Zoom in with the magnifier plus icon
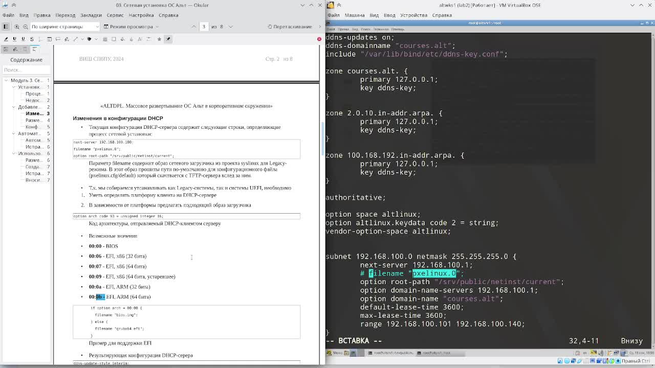The image size is (655, 368). 17,27
